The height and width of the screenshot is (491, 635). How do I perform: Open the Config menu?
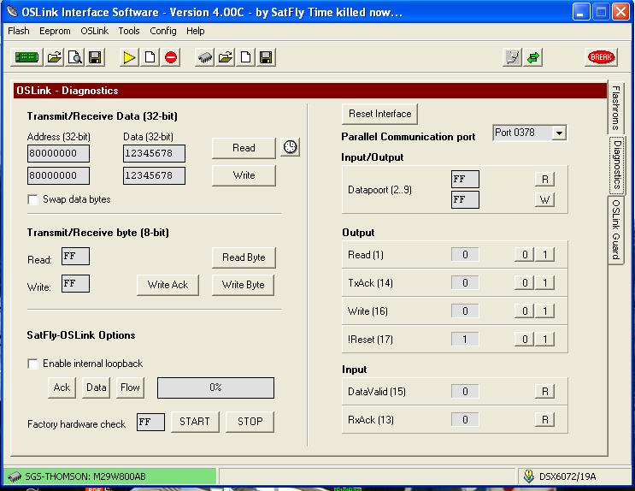point(163,31)
